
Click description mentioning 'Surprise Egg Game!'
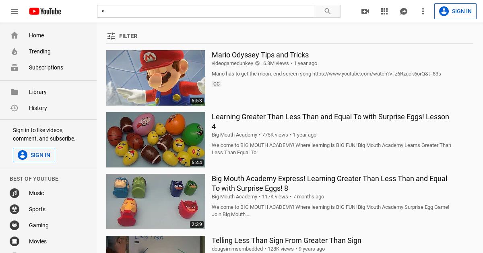(x=330, y=211)
